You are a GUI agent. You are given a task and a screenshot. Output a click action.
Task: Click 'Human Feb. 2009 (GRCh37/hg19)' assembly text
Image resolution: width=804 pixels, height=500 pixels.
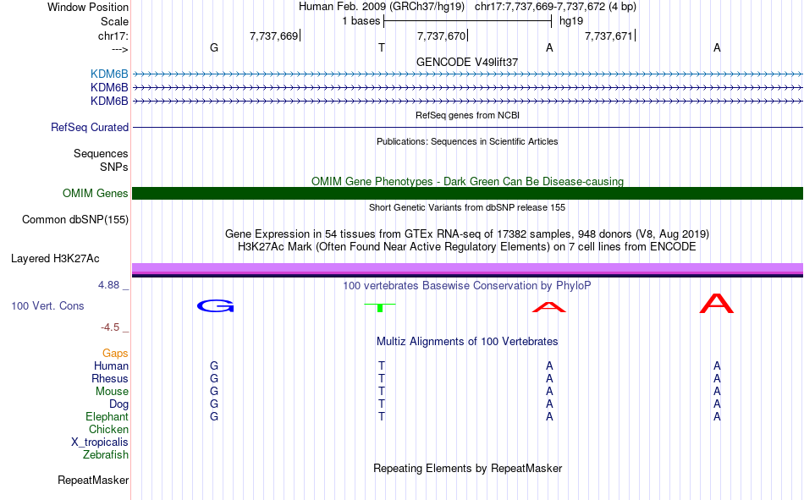pos(382,7)
